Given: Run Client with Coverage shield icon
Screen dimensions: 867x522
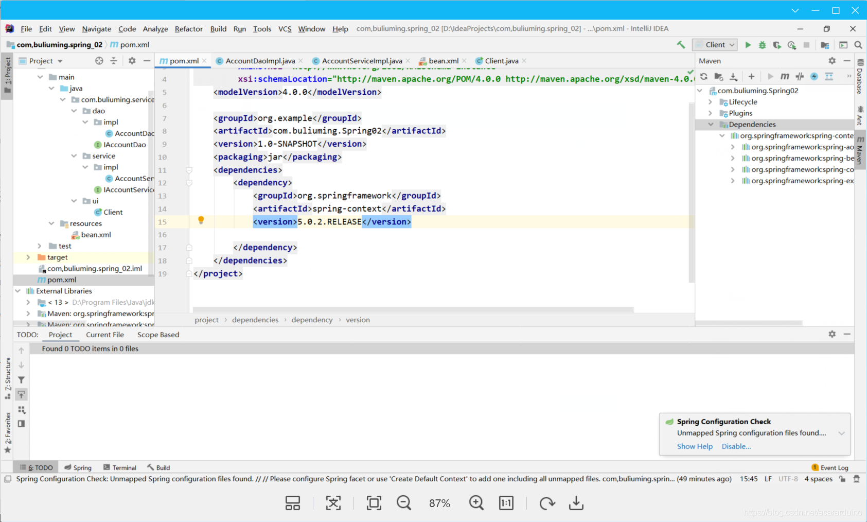Looking at the screenshot, I should 777,45.
